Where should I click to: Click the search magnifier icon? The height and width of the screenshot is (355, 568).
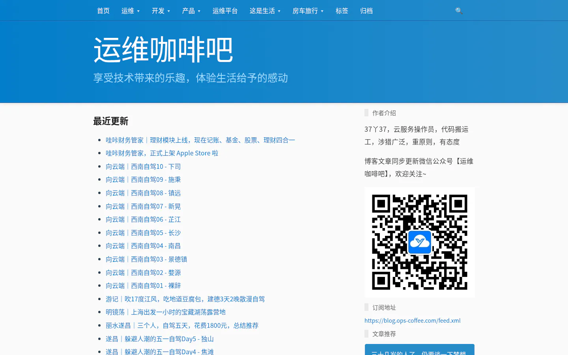[x=459, y=11]
